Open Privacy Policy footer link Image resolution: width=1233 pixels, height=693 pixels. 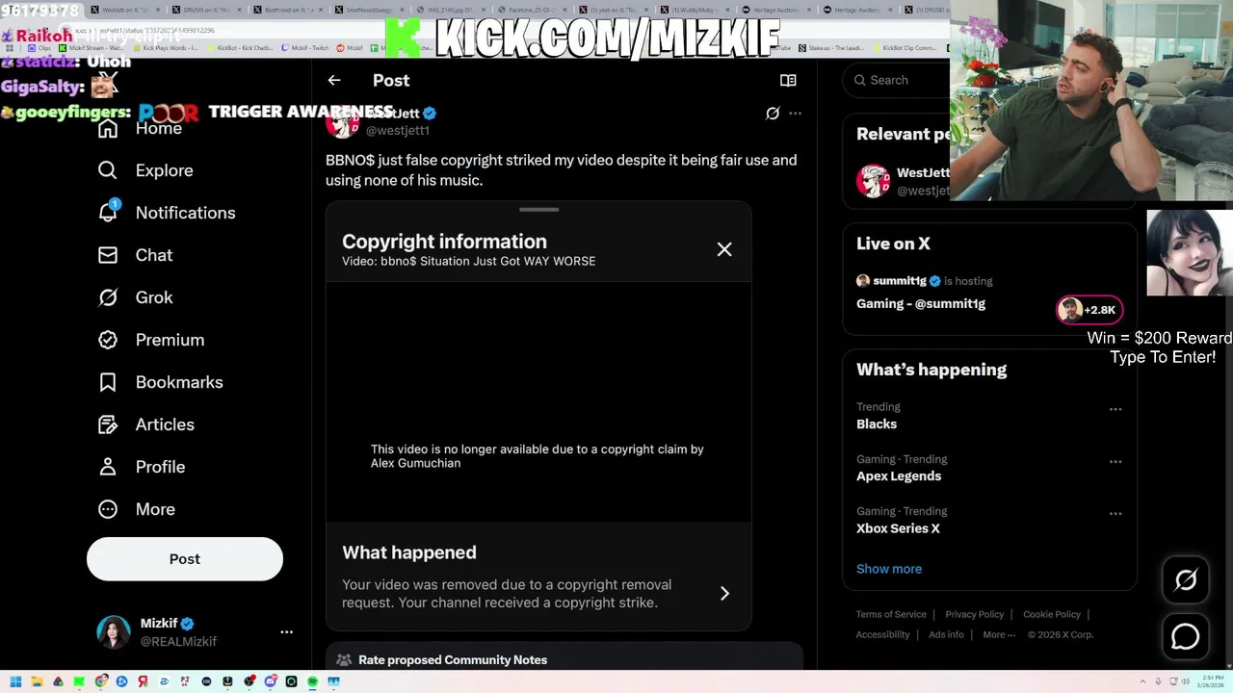point(975,614)
